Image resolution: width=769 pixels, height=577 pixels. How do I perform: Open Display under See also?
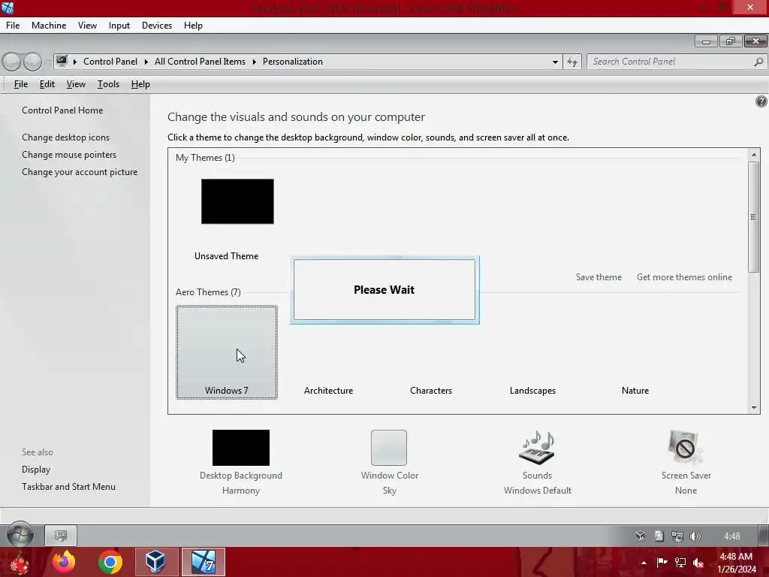[36, 470]
